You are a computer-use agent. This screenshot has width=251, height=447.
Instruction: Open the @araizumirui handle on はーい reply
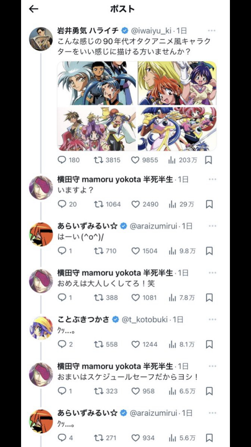(153, 226)
